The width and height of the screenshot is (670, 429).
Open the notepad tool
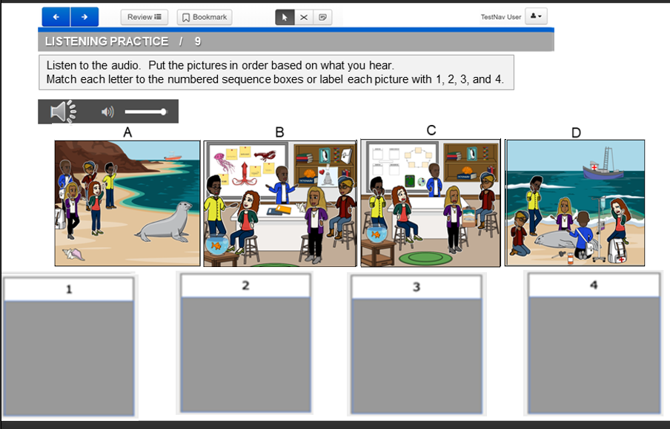point(322,17)
